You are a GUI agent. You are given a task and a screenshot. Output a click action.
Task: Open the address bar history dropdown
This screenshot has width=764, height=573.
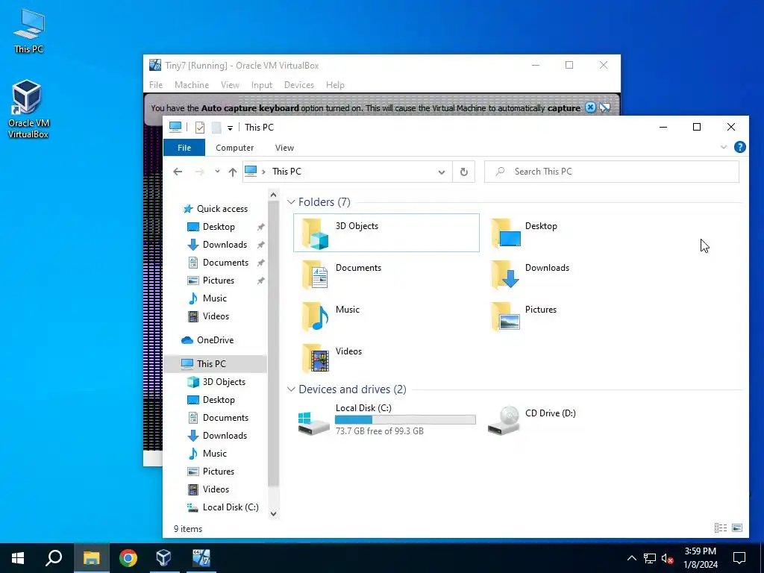442,172
